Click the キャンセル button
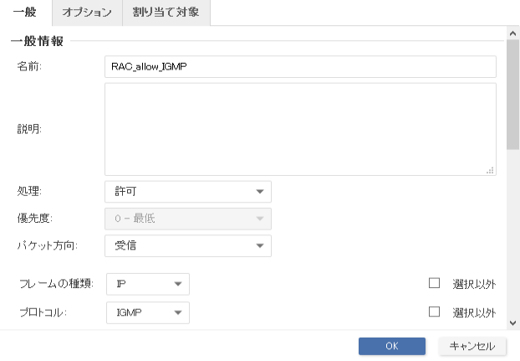Viewport: 520px width, 361px height. 472,346
